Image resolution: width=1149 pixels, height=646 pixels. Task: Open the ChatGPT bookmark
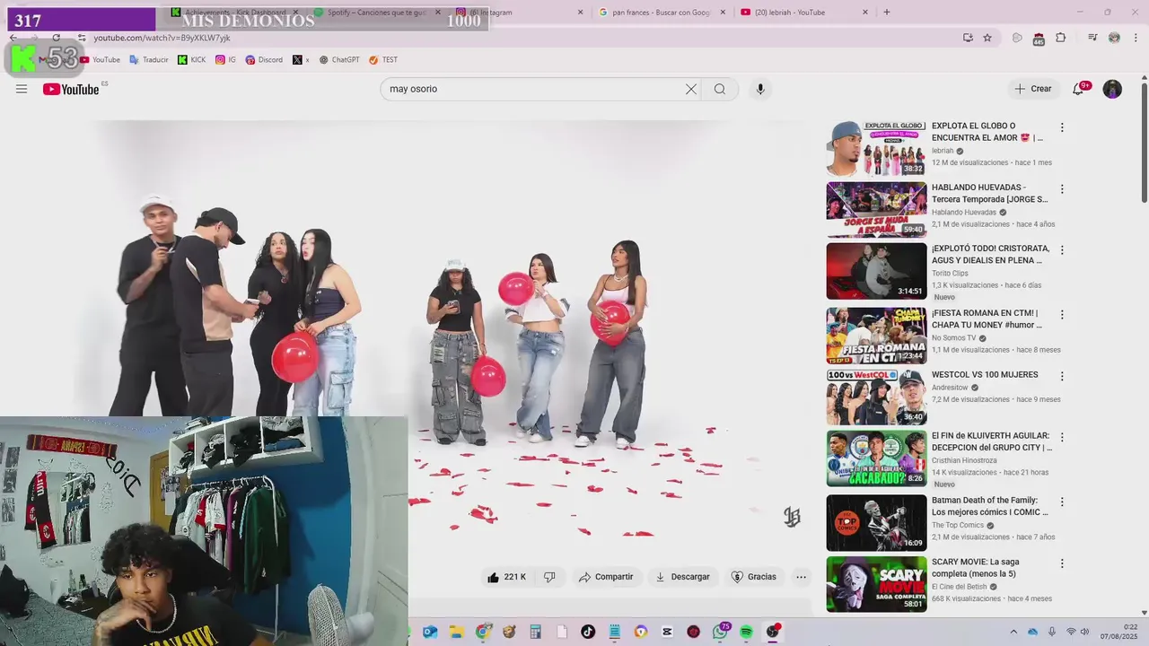(x=339, y=60)
